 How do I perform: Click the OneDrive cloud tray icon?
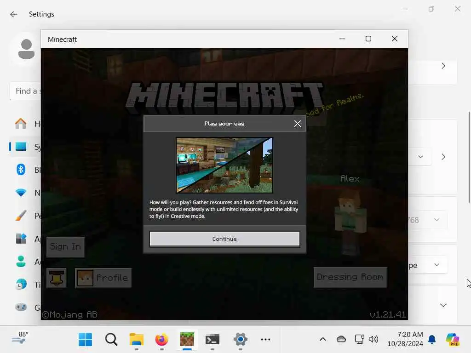[341, 339]
